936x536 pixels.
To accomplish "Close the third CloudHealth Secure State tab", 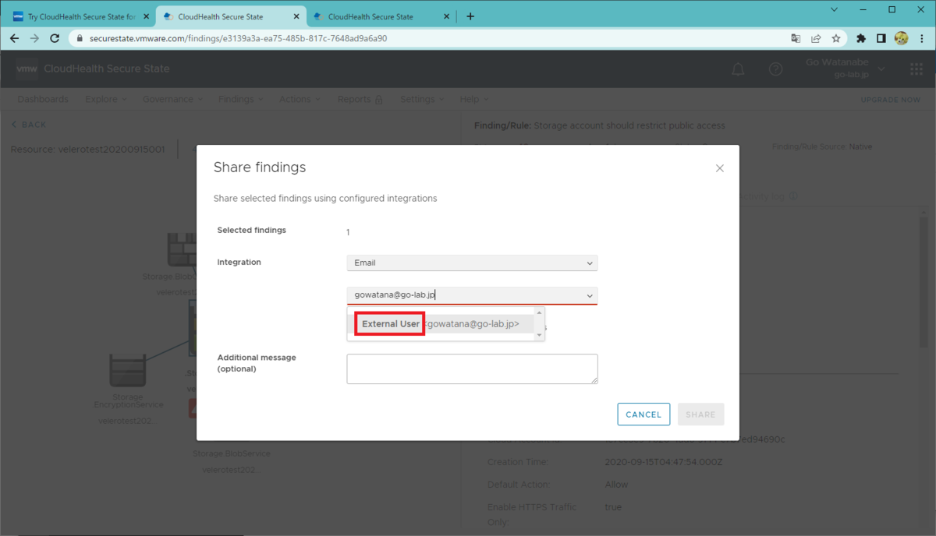I will point(447,16).
